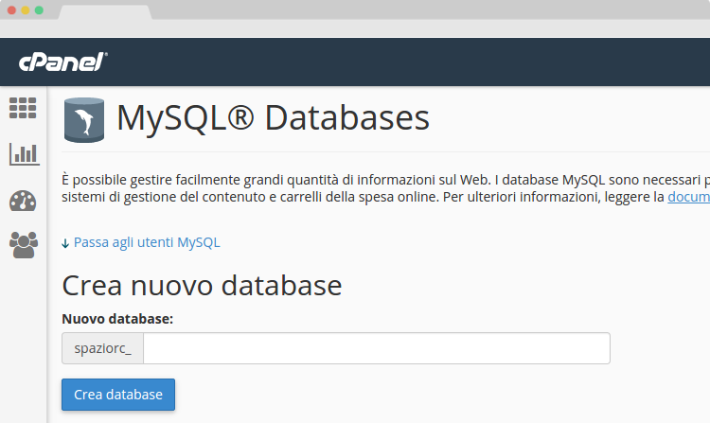
Task: Close the window with red button
Action: click(x=11, y=10)
